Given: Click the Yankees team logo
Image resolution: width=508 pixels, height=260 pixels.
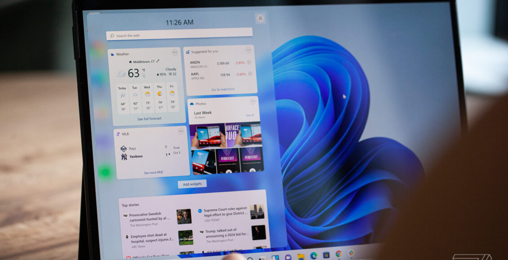Looking at the screenshot, I should click(124, 156).
